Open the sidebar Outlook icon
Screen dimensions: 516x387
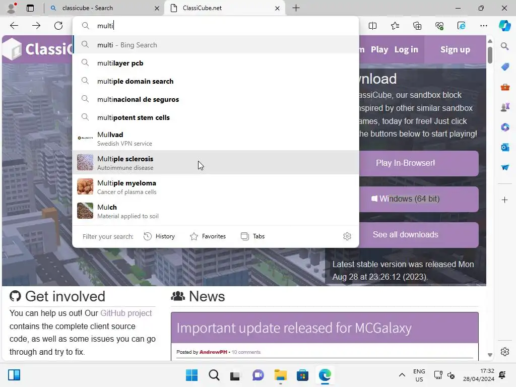pyautogui.click(x=505, y=147)
